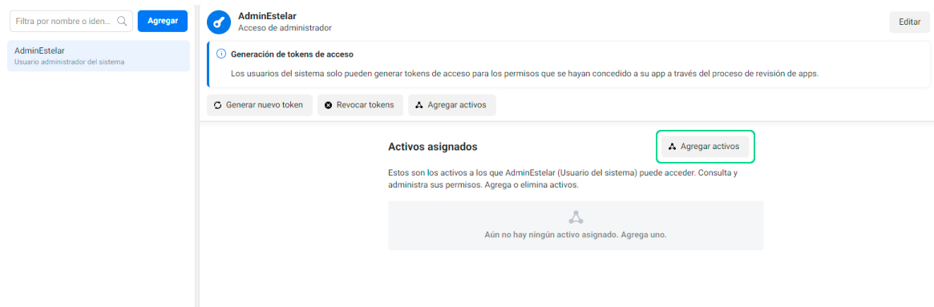Click the Acceso de administrador label
Image resolution: width=934 pixels, height=307 pixels.
click(x=285, y=27)
